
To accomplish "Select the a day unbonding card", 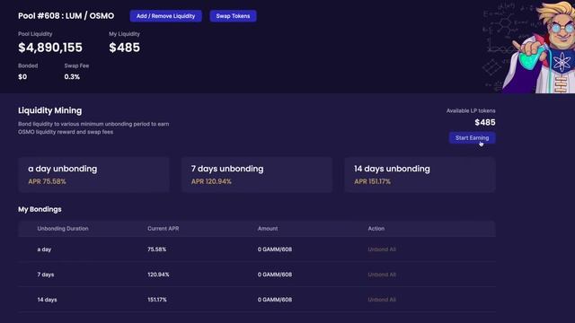I will click(x=93, y=175).
